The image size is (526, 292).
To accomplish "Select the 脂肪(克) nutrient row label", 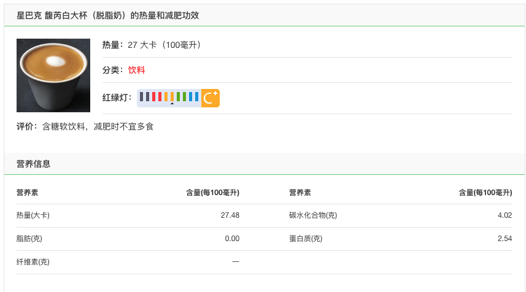I will coord(29,239).
